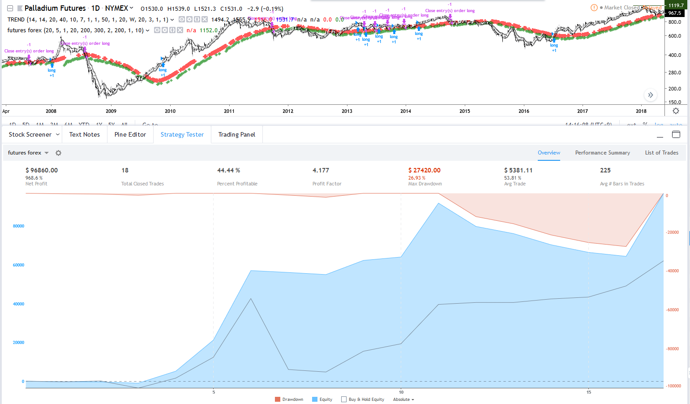
Task: Open settings gear for TREND indicator
Action: [x=189, y=19]
